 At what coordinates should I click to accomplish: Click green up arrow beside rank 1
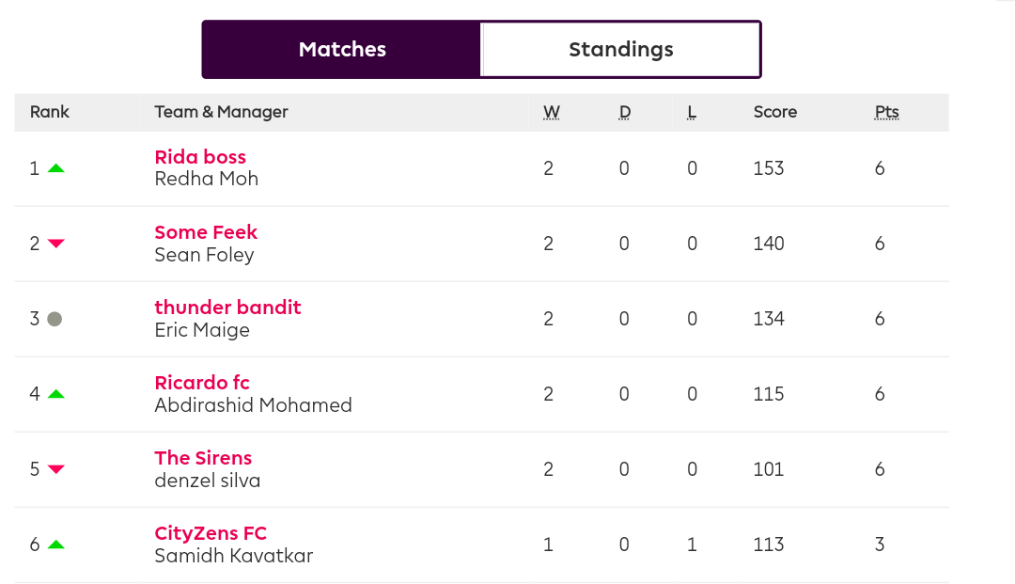[56, 168]
